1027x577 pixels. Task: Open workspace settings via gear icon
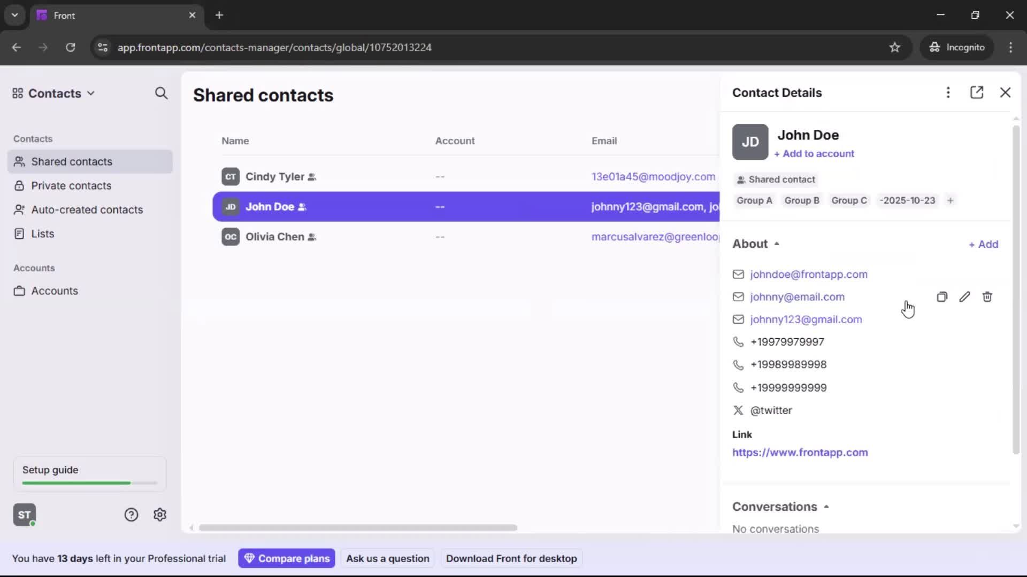pos(159,514)
